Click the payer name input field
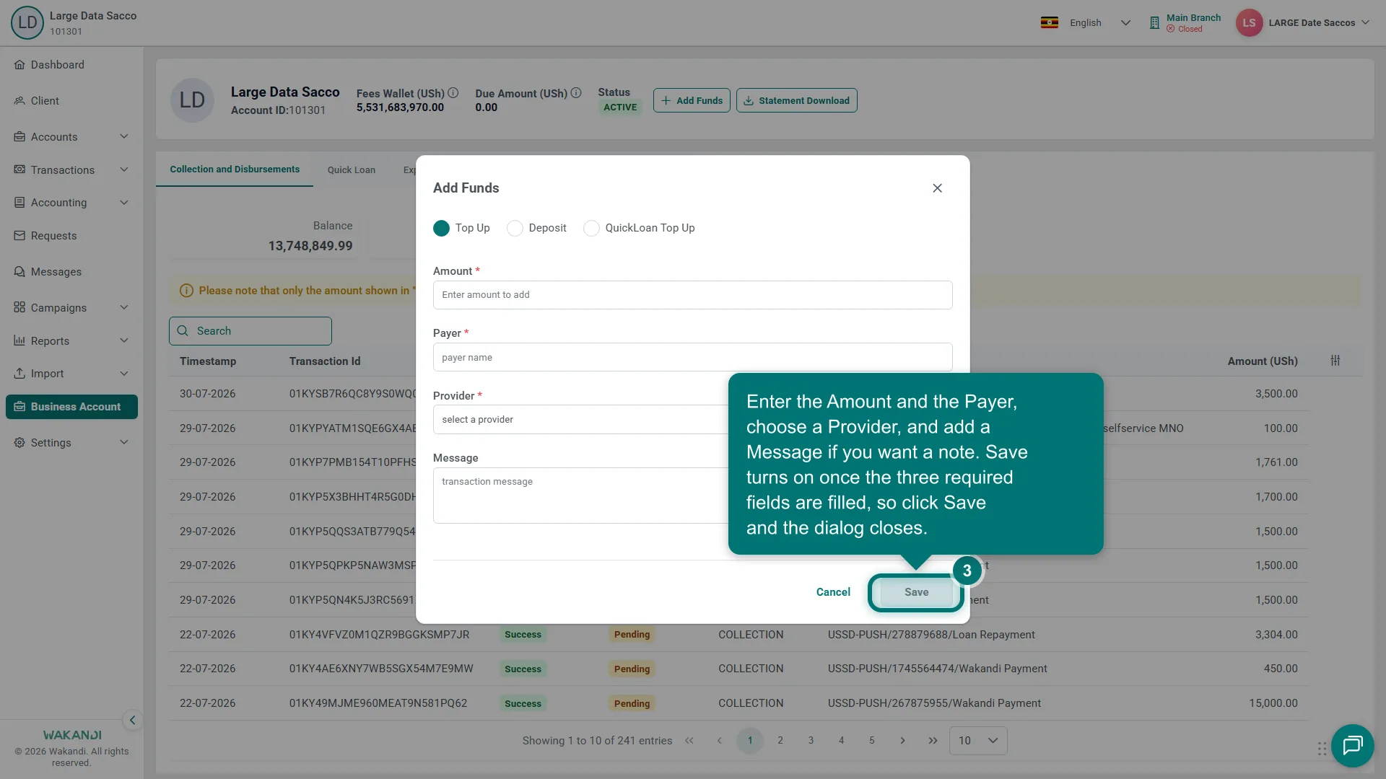This screenshot has width=1386, height=779. [x=692, y=357]
